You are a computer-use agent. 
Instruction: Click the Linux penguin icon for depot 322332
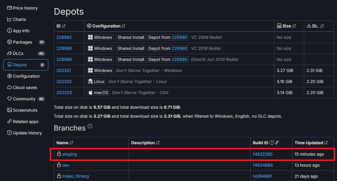pyautogui.click(x=90, y=81)
